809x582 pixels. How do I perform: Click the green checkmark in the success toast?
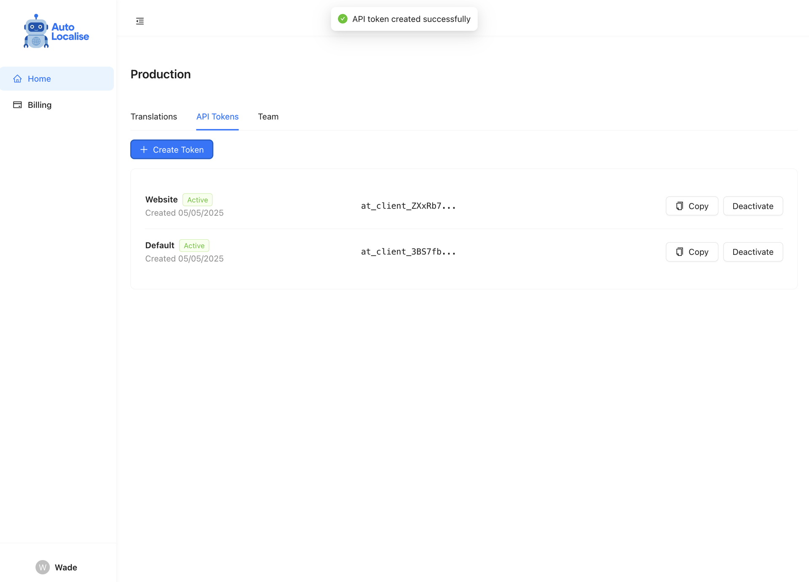tap(343, 19)
